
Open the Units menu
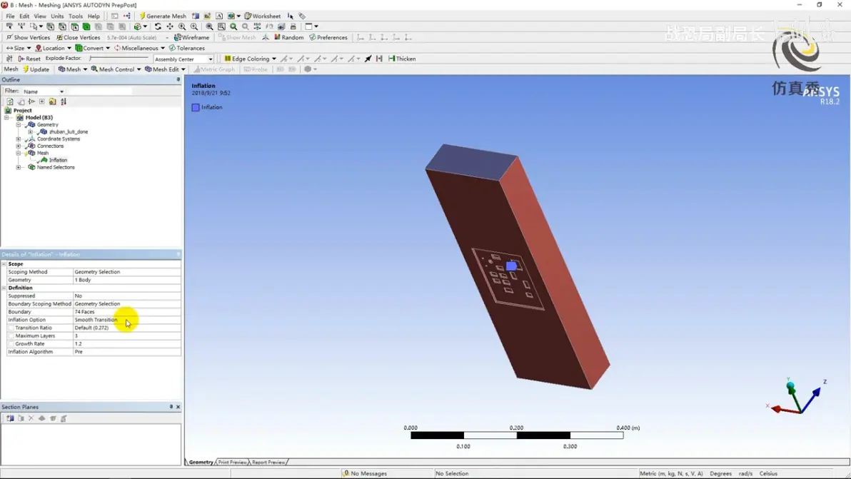click(57, 16)
